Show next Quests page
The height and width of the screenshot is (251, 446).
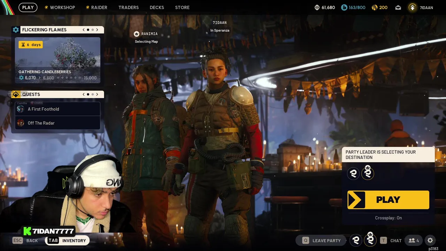point(97,94)
